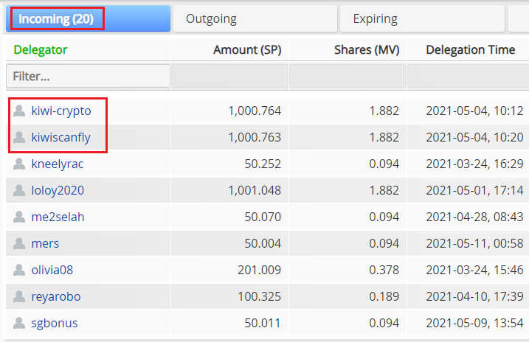Sort by Amount (SP) column header
The width and height of the screenshot is (529, 342).
247,50
